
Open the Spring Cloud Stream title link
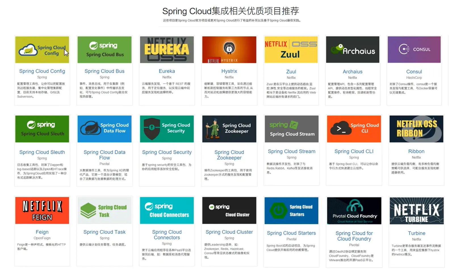coord(292,151)
